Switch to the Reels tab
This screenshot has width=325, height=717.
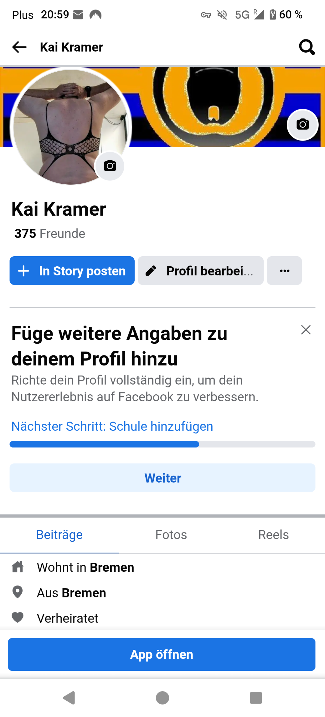(273, 534)
